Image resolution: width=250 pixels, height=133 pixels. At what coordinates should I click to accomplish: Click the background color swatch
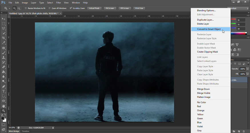pyautogui.click(x=5, y=121)
